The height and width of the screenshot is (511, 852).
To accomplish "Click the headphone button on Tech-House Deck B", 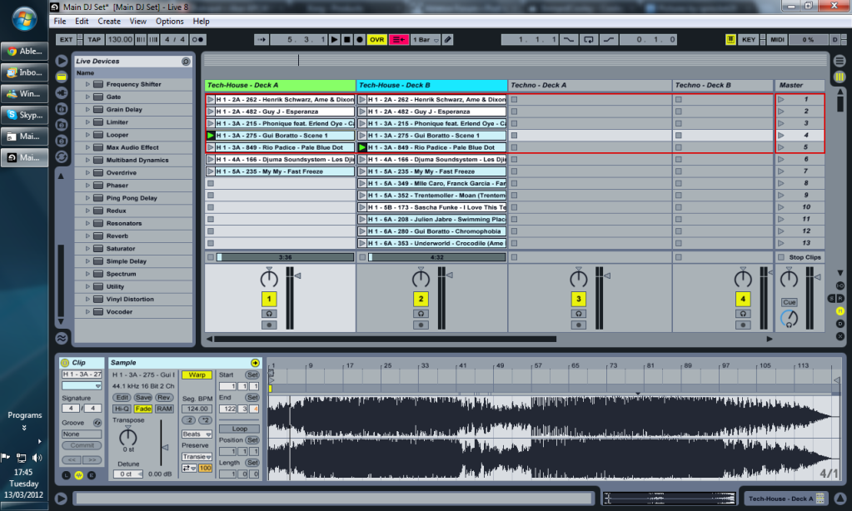I will (x=421, y=314).
